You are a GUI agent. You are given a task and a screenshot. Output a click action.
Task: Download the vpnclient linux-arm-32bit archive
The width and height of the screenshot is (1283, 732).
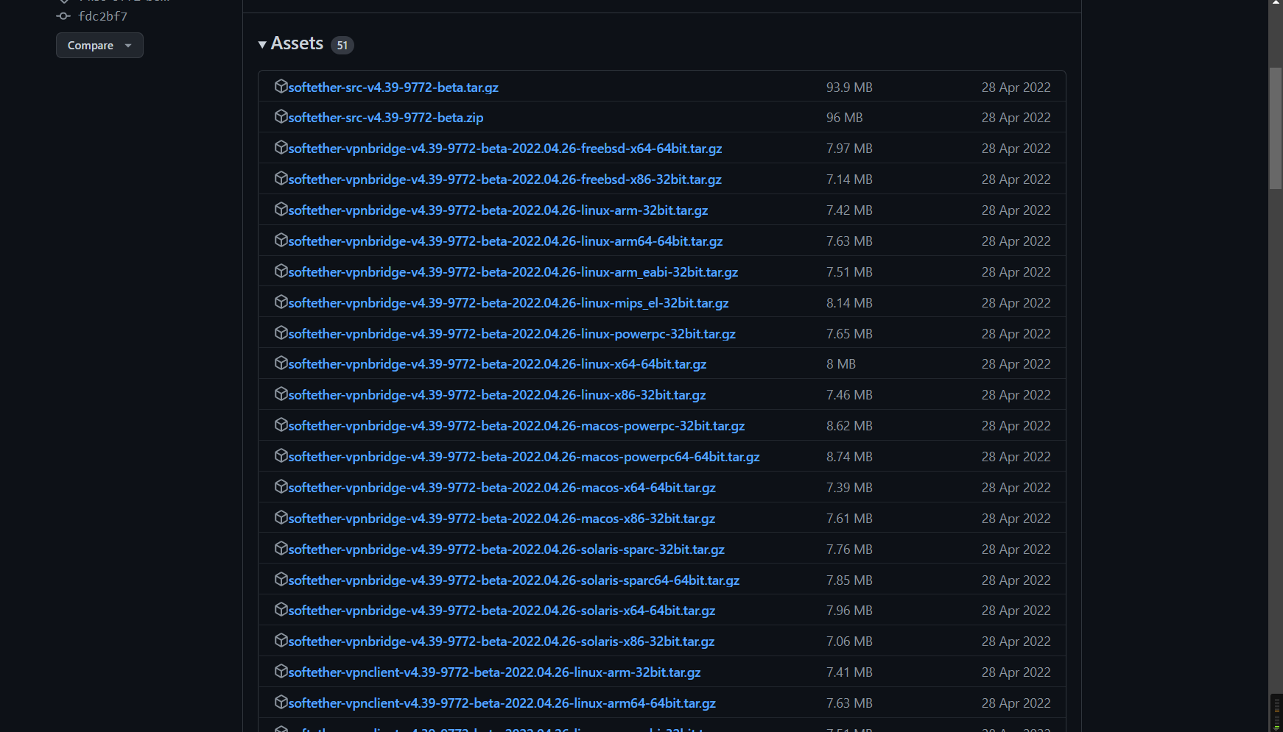click(494, 672)
